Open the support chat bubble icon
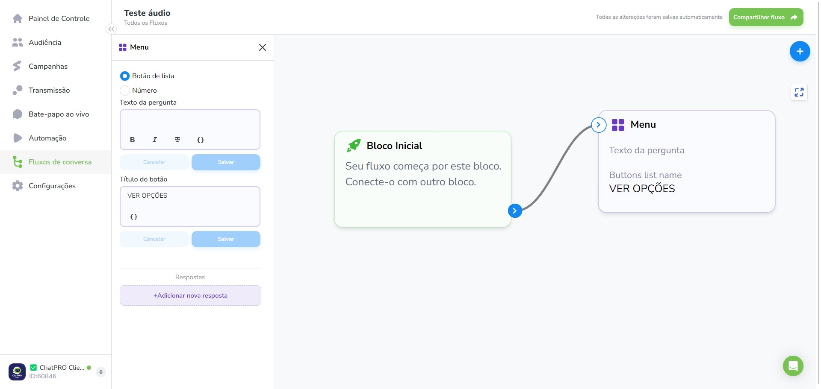This screenshot has width=821, height=389. point(793,366)
